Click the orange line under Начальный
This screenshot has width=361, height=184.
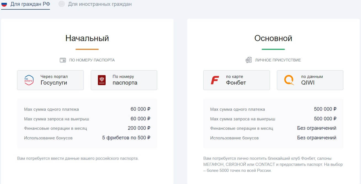[x=87, y=49]
